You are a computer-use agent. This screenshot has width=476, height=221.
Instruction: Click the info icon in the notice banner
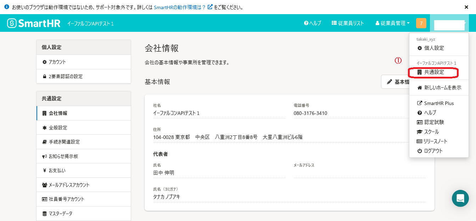[x=7, y=7]
